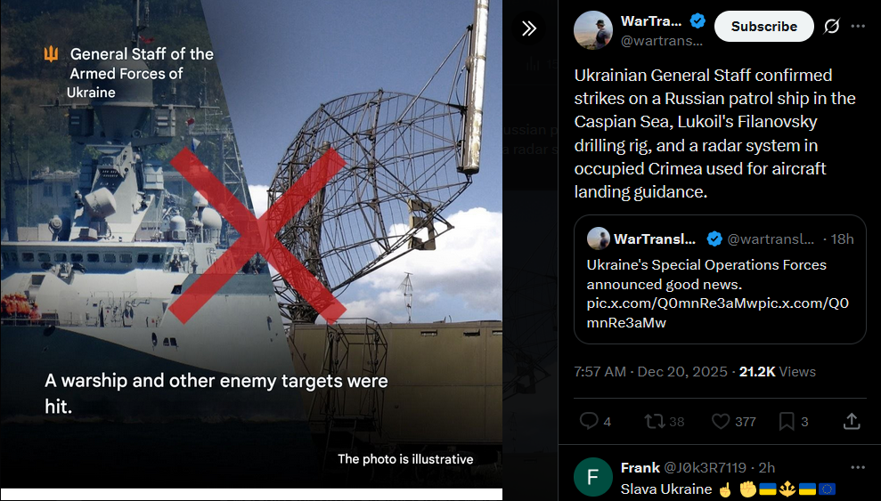Click the repost arrows icon

click(654, 421)
